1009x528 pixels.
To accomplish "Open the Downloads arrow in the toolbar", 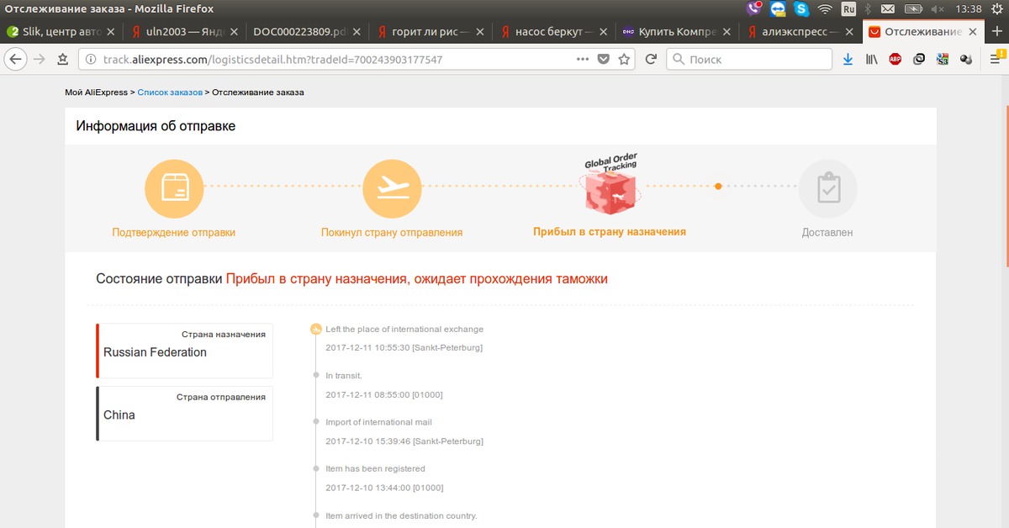I will click(848, 60).
